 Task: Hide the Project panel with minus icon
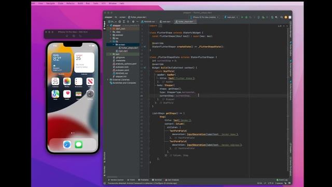(137, 22)
